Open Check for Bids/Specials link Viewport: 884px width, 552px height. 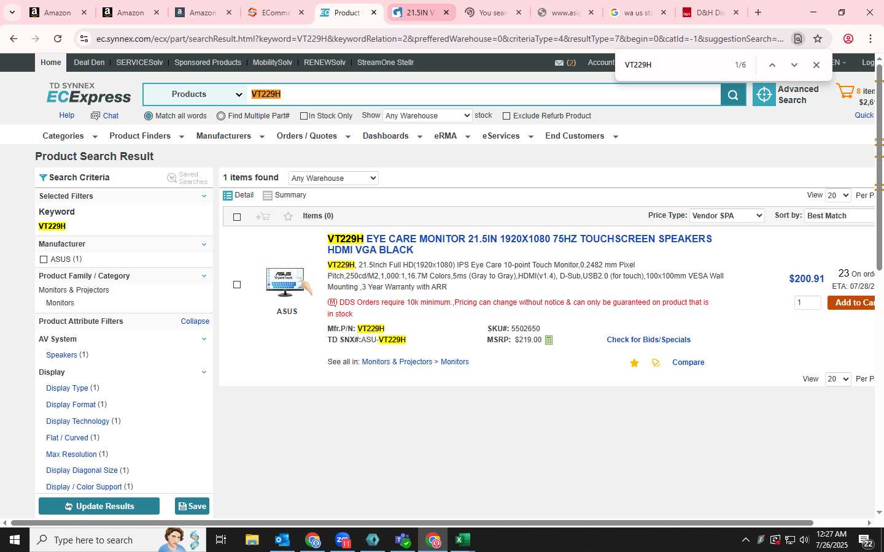(x=648, y=340)
